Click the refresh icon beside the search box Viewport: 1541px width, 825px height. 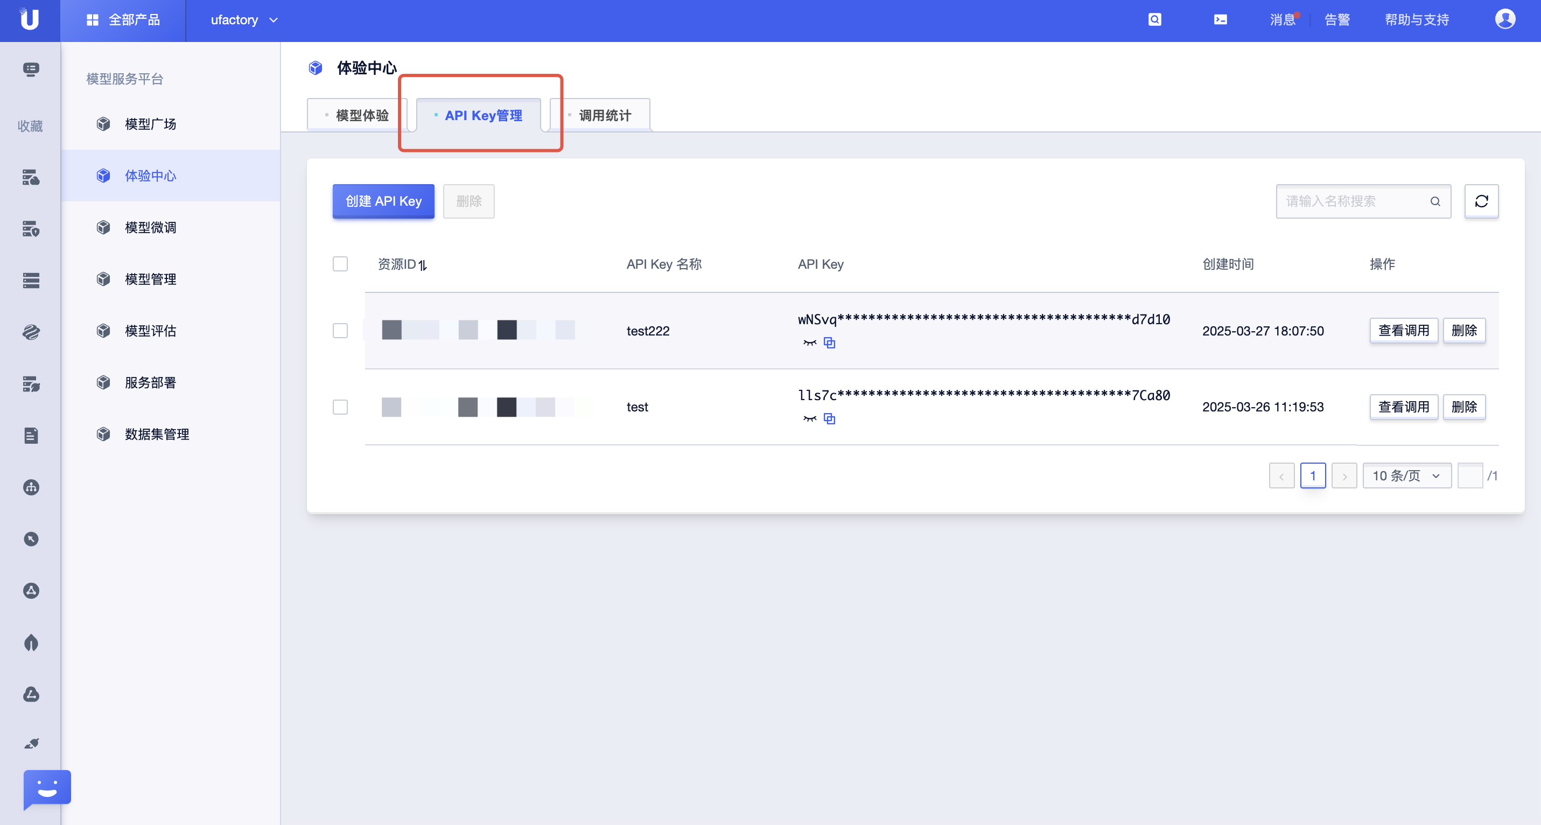(1481, 201)
